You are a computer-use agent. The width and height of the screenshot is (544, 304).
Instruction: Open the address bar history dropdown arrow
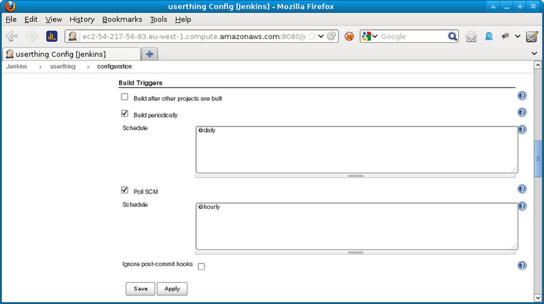pos(321,36)
